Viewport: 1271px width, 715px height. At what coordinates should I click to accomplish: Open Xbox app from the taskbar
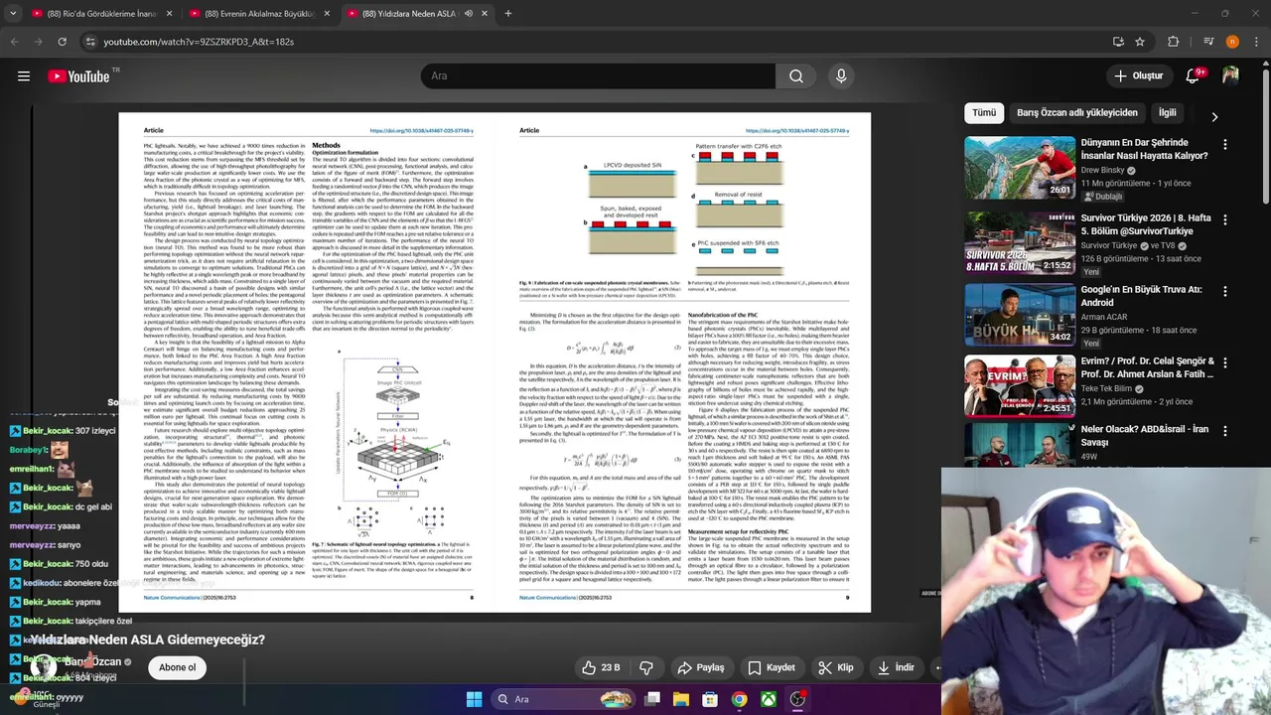[769, 699]
